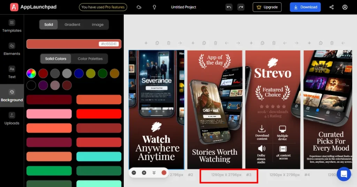Pick the black round swatch
Screen dimensions: 357x187
coord(31,85)
